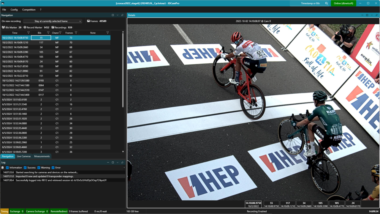
Task: Open the Bib column filter
Action: 48,33
